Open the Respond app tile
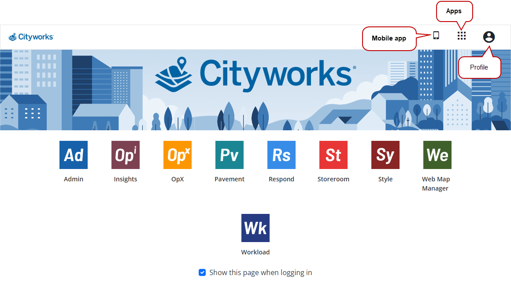Image resolution: width=511 pixels, height=294 pixels. tap(281, 155)
